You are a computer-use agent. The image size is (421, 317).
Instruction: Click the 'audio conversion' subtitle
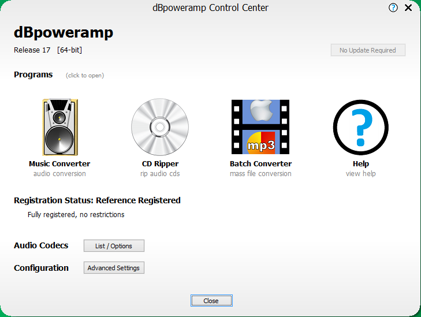click(x=59, y=174)
